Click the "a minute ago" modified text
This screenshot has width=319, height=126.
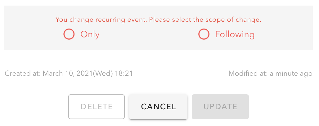(x=291, y=74)
